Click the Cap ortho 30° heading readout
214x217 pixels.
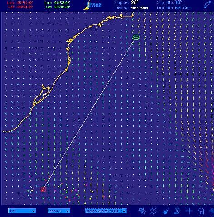click(170, 3)
